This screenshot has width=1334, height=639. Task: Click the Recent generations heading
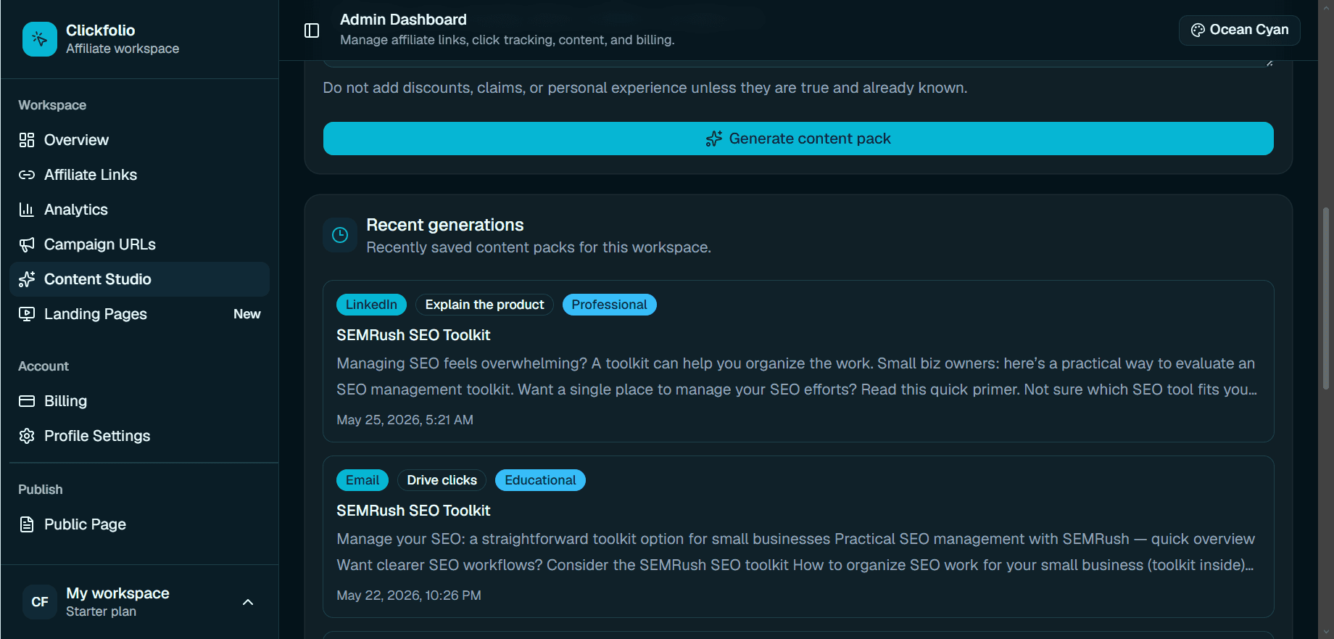point(444,225)
